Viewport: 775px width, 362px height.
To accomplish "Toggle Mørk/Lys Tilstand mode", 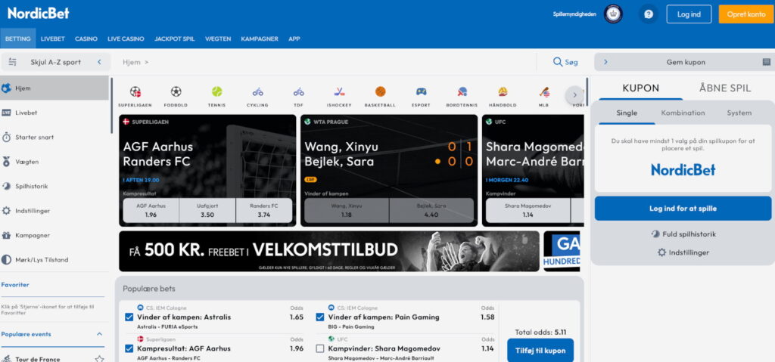I will [54, 260].
